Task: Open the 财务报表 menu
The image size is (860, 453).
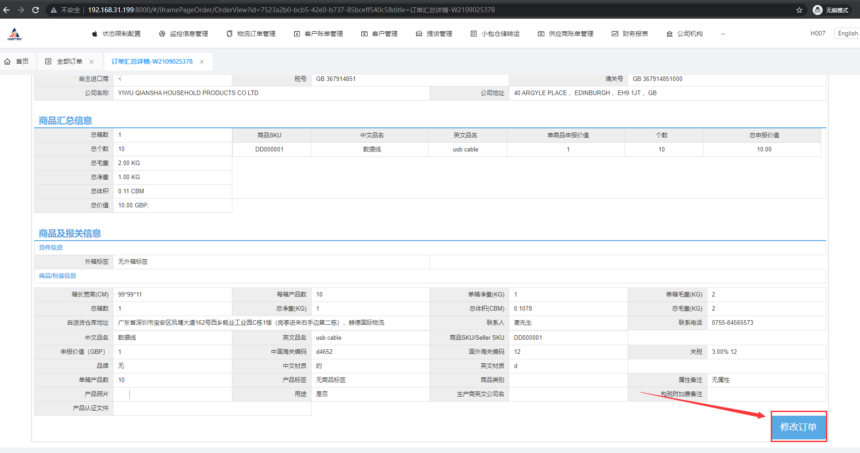Action: tap(630, 34)
